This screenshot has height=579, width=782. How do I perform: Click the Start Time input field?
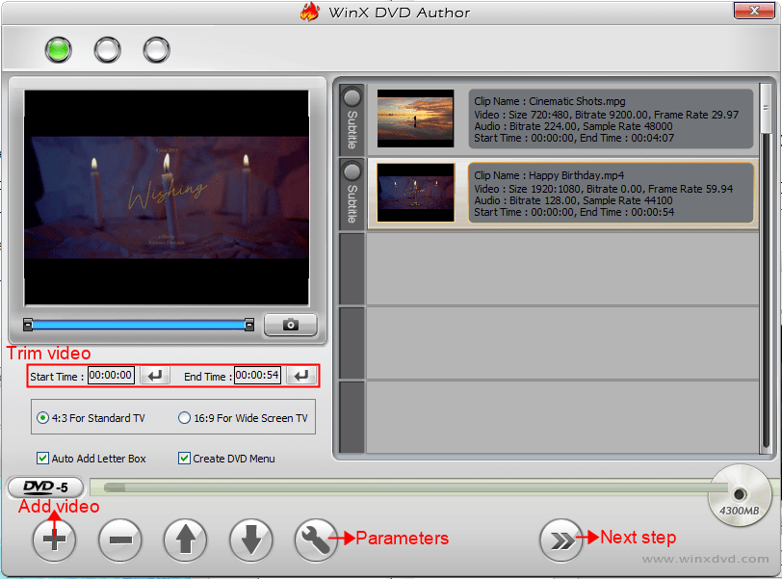[x=111, y=376]
